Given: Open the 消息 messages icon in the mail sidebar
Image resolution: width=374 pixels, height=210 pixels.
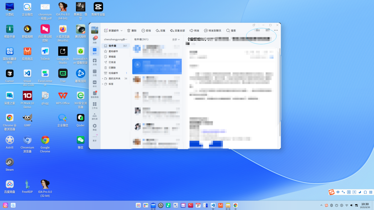Looking at the screenshot, I should point(95,39).
